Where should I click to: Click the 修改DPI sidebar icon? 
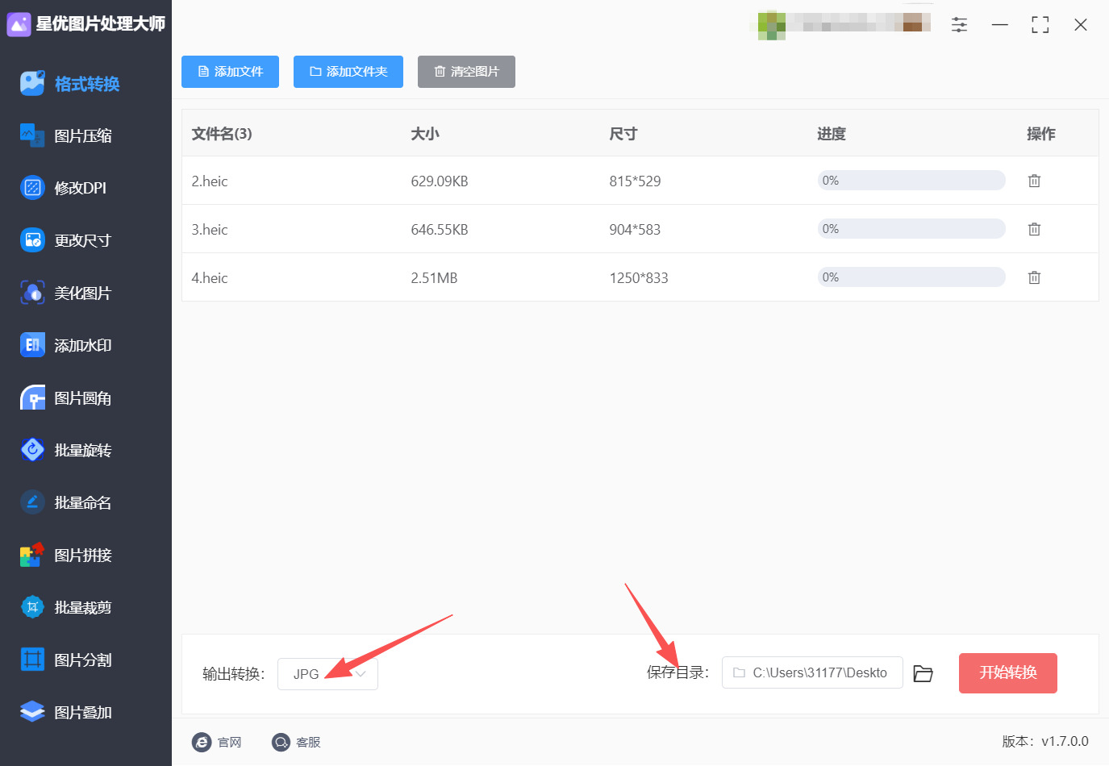click(x=32, y=188)
